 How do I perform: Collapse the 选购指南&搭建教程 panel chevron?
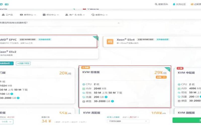119,23
